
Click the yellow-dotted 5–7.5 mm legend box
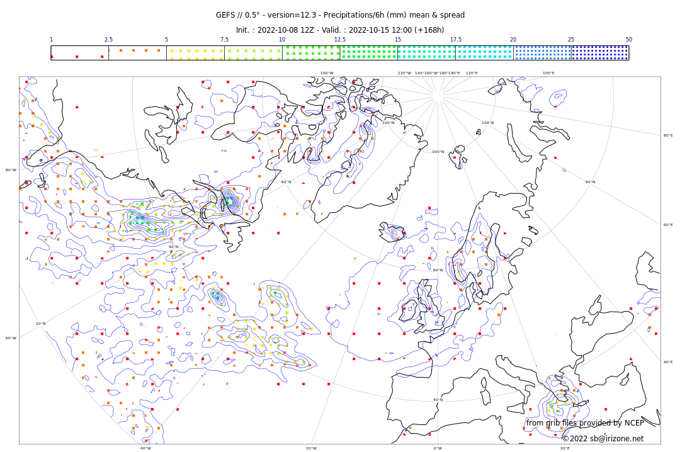point(196,53)
